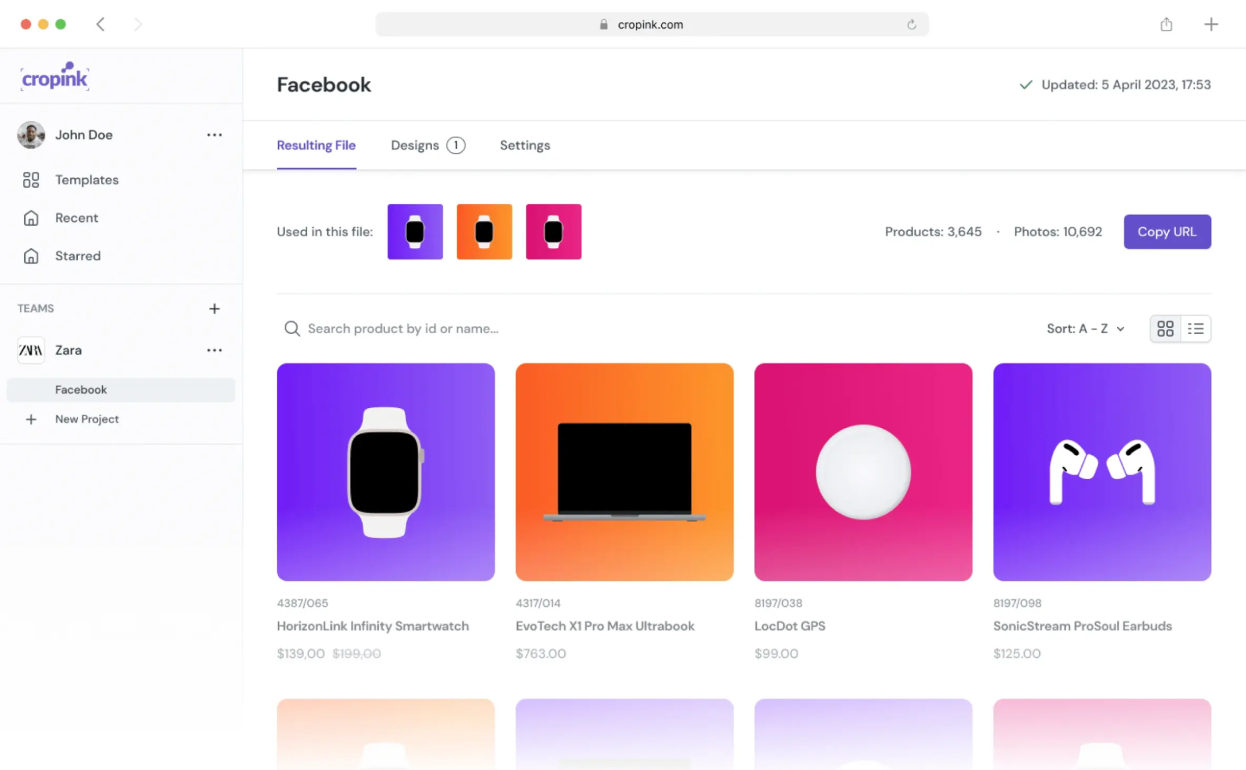Click the cropink.com address bar
This screenshot has width=1246, height=770.
[x=652, y=24]
